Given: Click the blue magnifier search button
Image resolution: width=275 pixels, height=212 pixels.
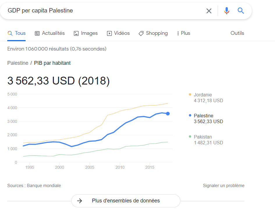Looking at the screenshot, I should point(241,11).
